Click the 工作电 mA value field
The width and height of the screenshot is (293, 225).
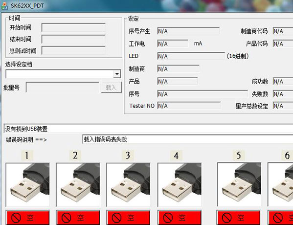tap(173, 44)
